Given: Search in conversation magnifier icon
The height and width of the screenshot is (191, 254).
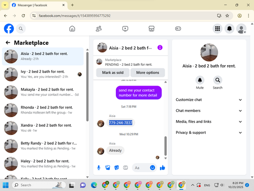Looking at the screenshot, I should coord(217,80).
